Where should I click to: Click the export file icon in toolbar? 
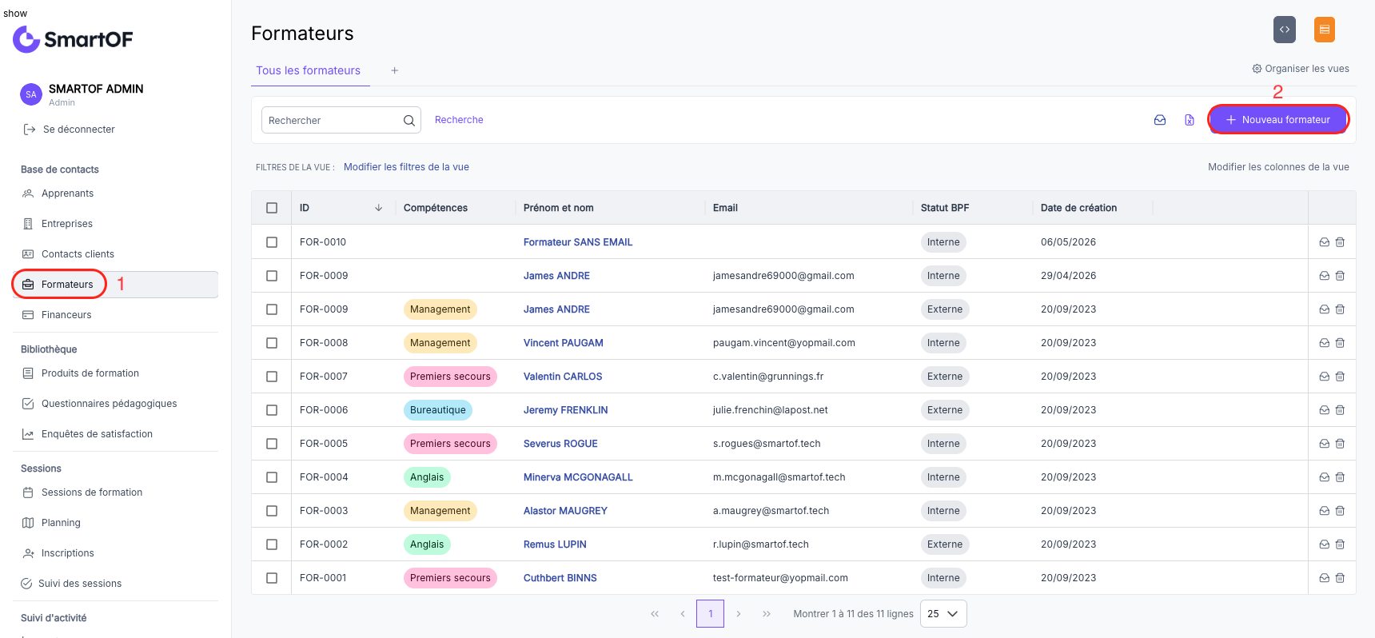coord(1190,120)
